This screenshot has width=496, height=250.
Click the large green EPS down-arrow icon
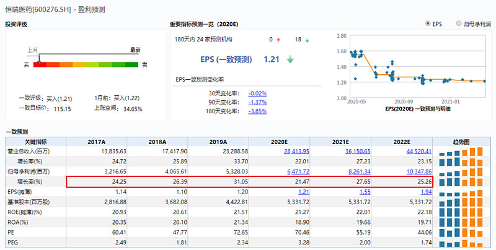coord(290,59)
